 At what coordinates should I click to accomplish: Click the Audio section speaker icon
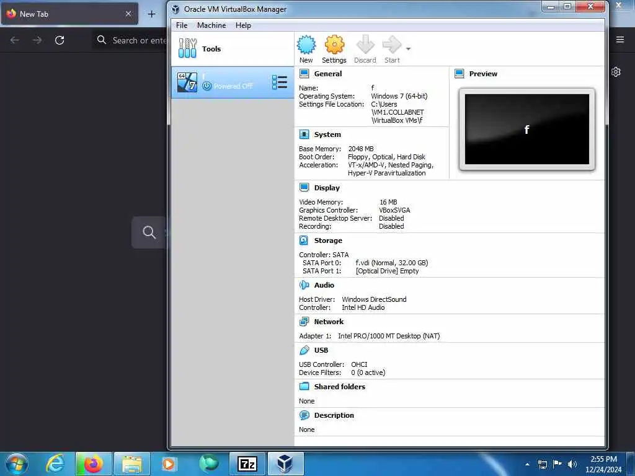click(304, 285)
